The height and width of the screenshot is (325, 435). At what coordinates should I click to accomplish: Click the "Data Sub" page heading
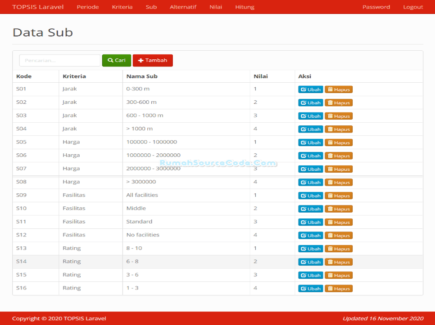[x=43, y=32]
